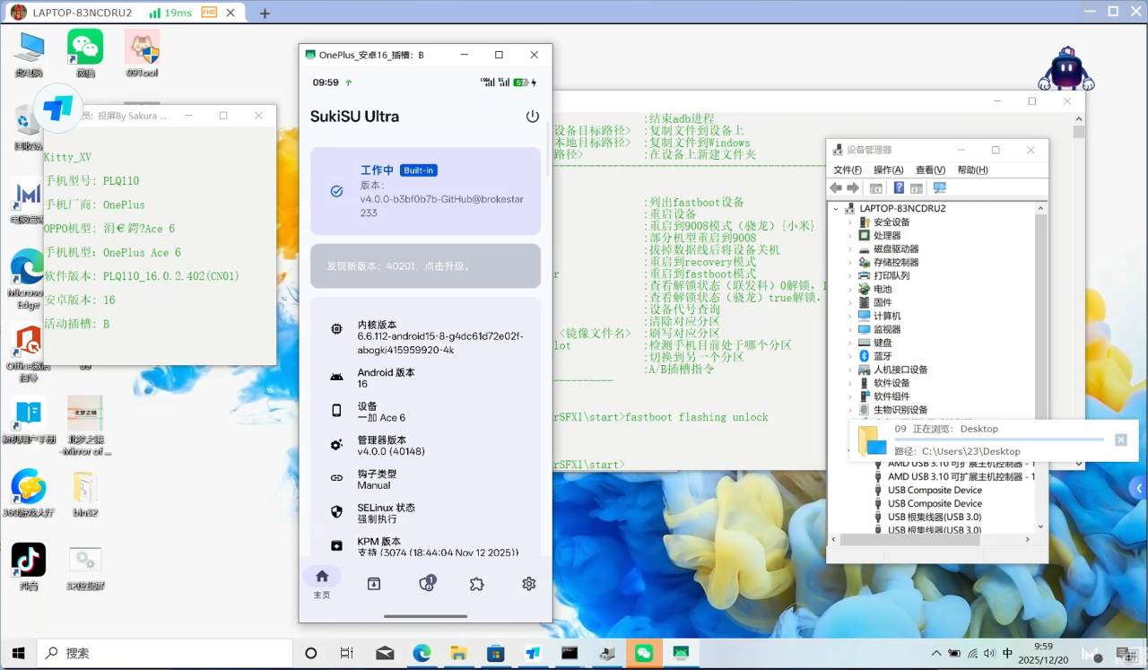Open WeChat from the taskbar
The height and width of the screenshot is (670, 1148).
click(643, 653)
